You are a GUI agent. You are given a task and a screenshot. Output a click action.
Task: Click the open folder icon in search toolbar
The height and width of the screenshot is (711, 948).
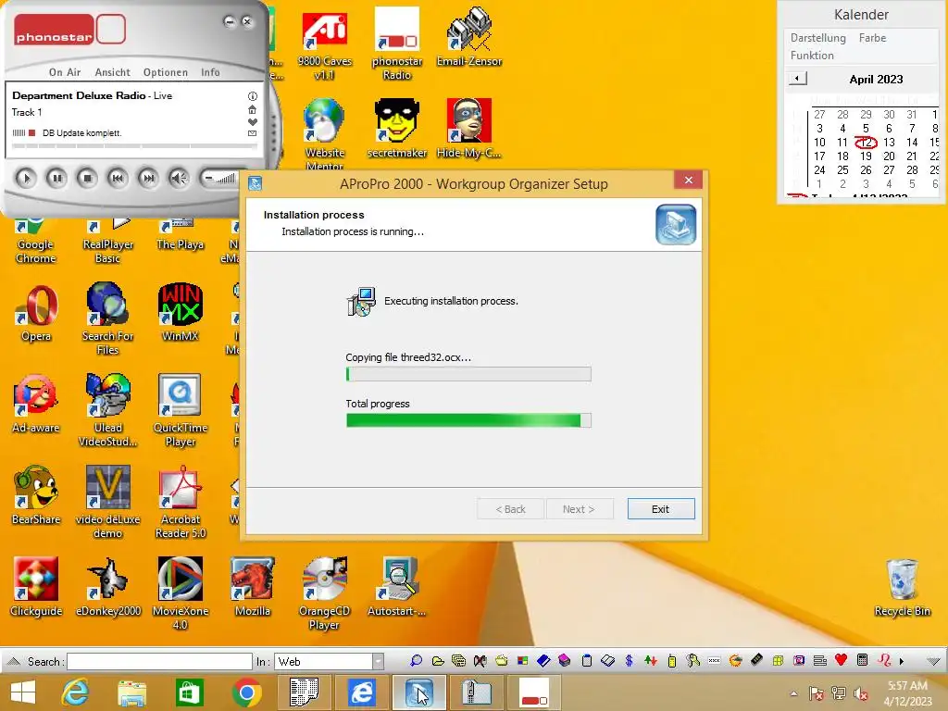click(438, 661)
